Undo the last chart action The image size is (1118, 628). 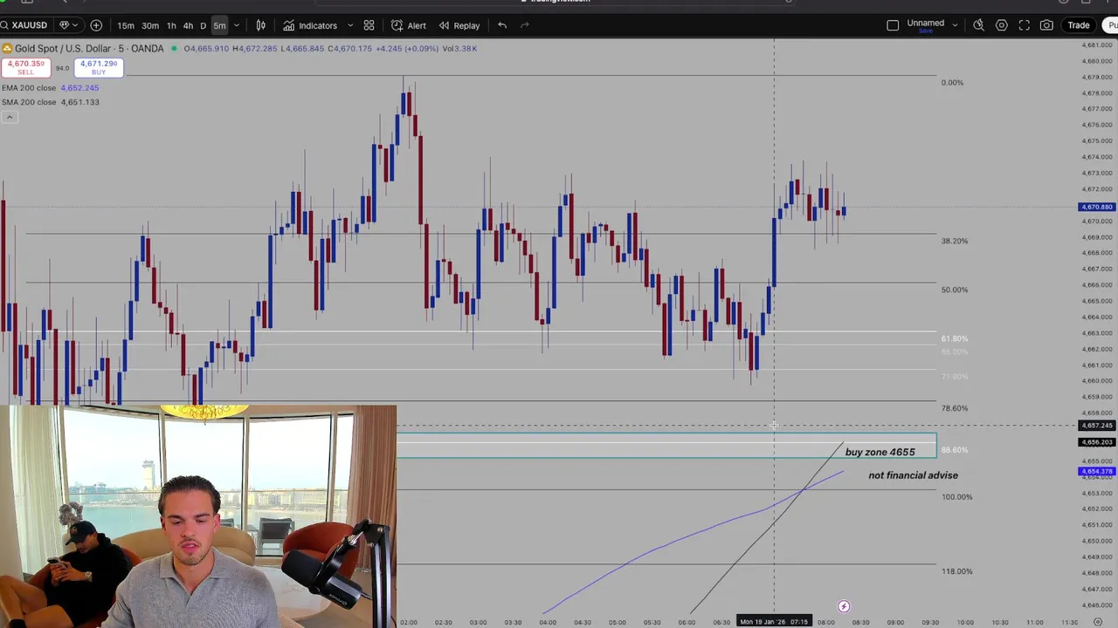(502, 25)
